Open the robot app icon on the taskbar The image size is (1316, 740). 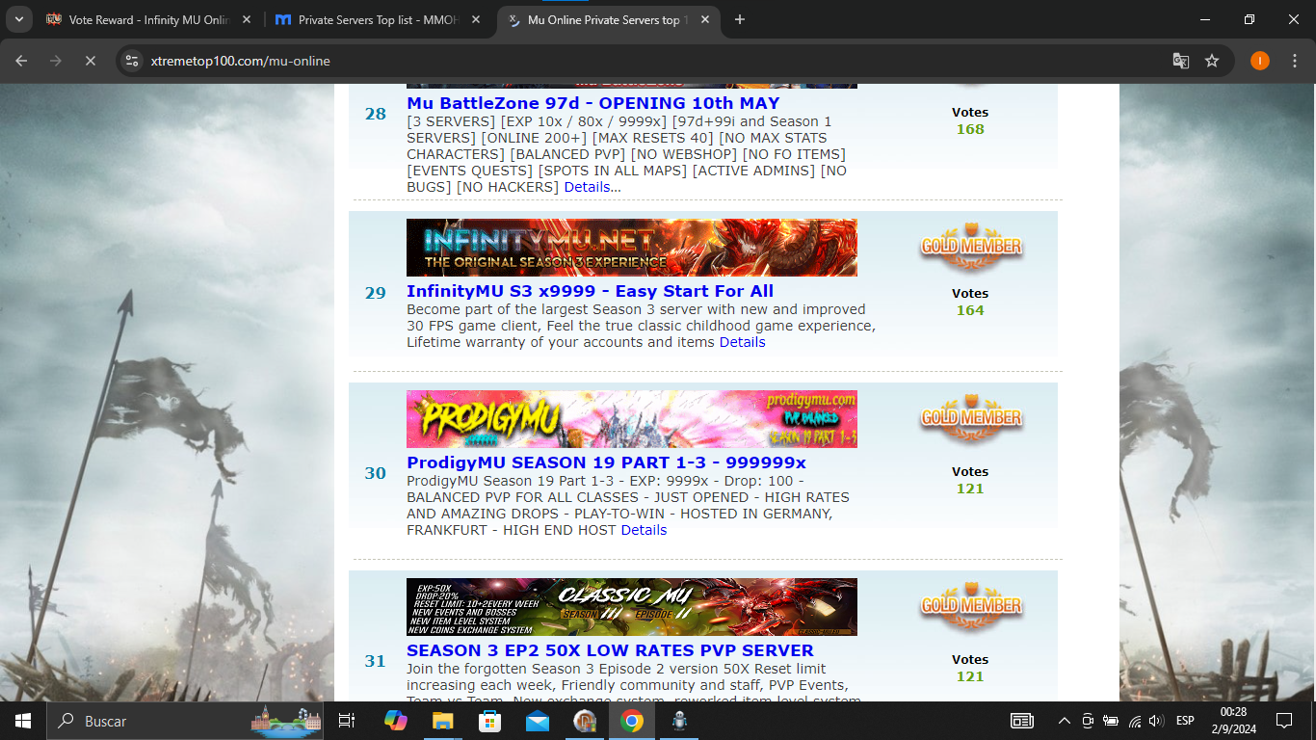coord(679,721)
